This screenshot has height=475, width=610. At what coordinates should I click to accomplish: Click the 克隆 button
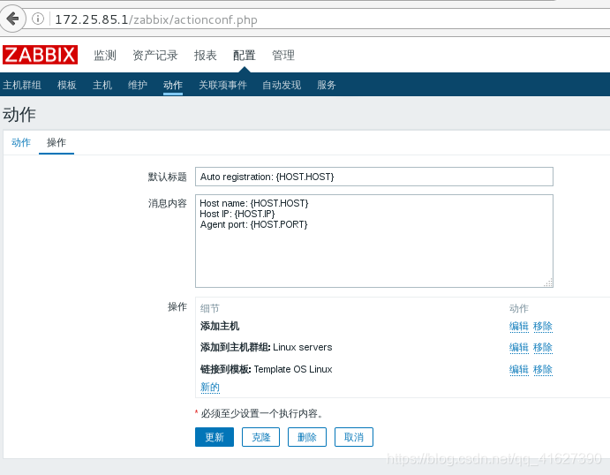(260, 437)
